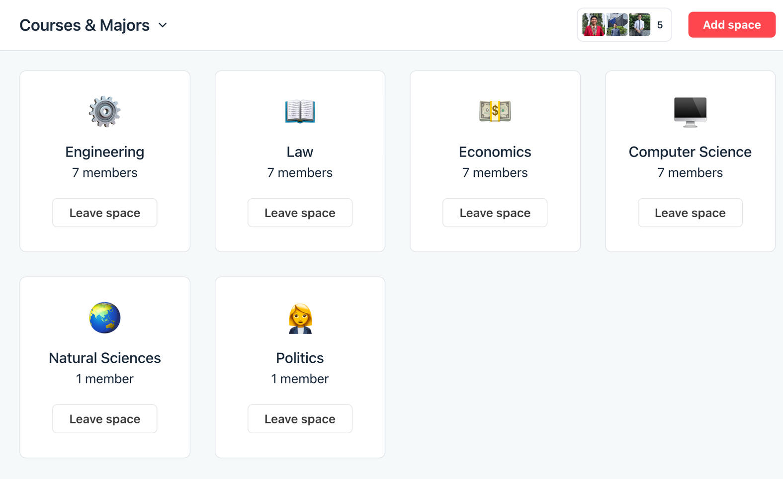Viewport: 783px width, 479px height.
Task: Leave the Law space
Action: (300, 213)
